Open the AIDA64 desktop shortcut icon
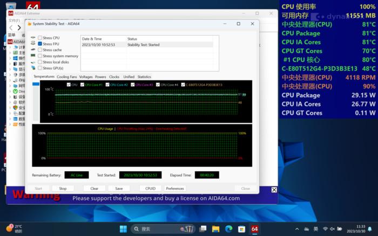This screenshot has width=378, height=236. click(x=33, y=6)
